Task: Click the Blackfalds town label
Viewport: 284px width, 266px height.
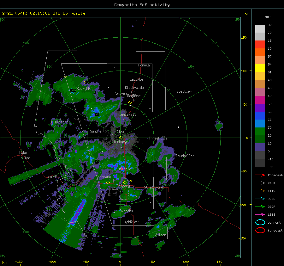Action: tap(134, 88)
